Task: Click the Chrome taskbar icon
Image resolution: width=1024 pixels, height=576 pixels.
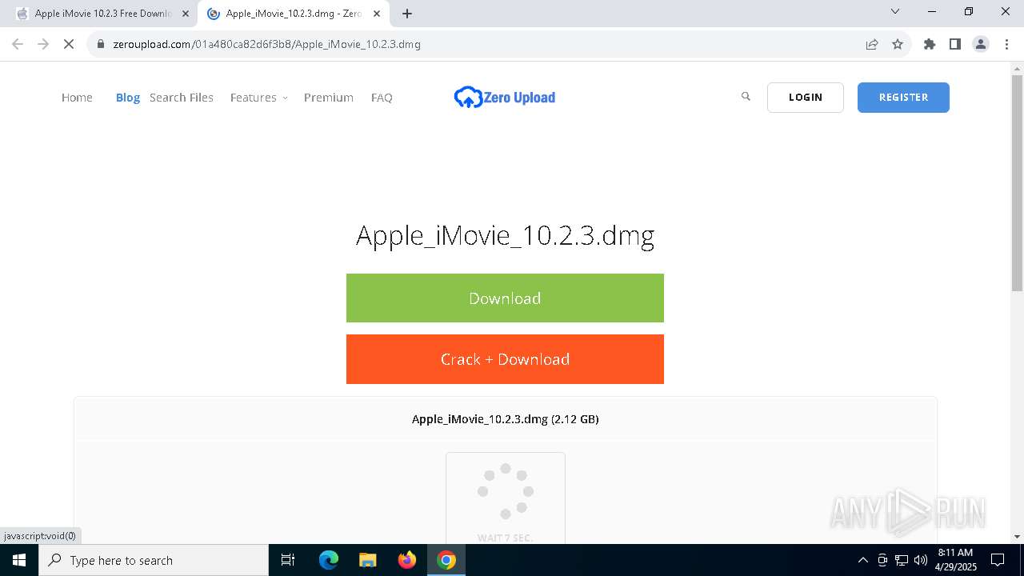Action: click(x=446, y=560)
